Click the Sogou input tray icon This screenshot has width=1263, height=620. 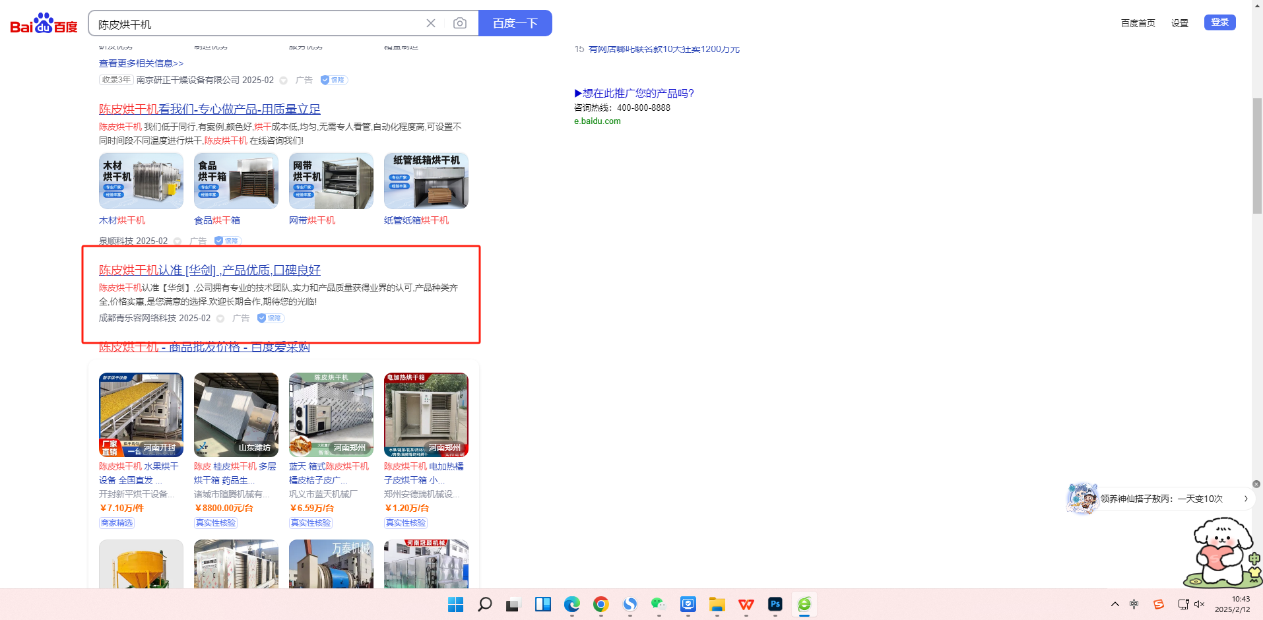click(x=1159, y=604)
